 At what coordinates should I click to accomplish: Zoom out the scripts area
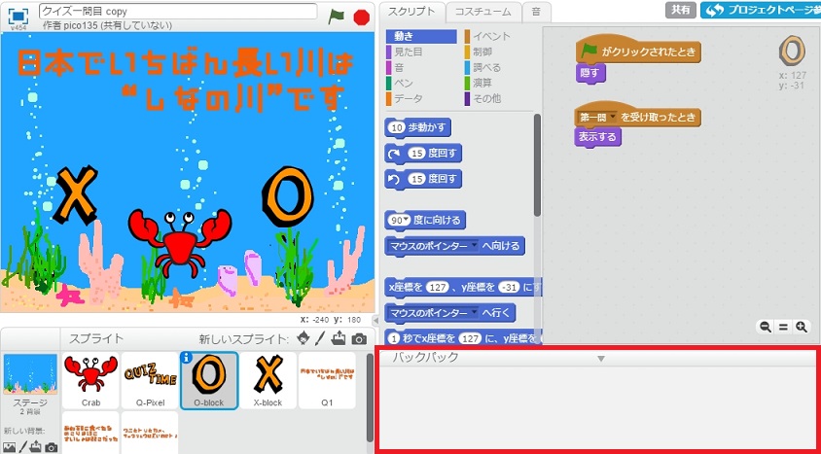point(766,328)
